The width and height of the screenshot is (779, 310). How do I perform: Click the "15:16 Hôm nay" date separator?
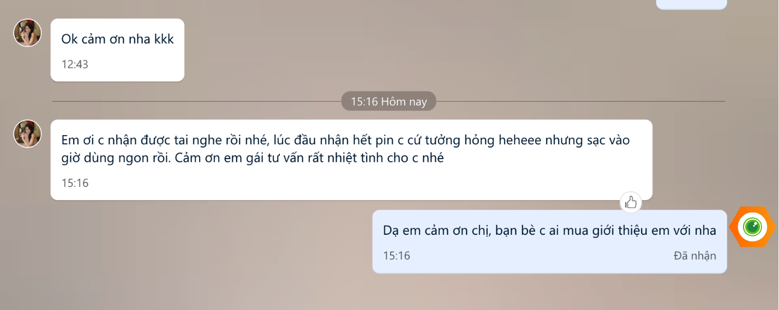(388, 101)
